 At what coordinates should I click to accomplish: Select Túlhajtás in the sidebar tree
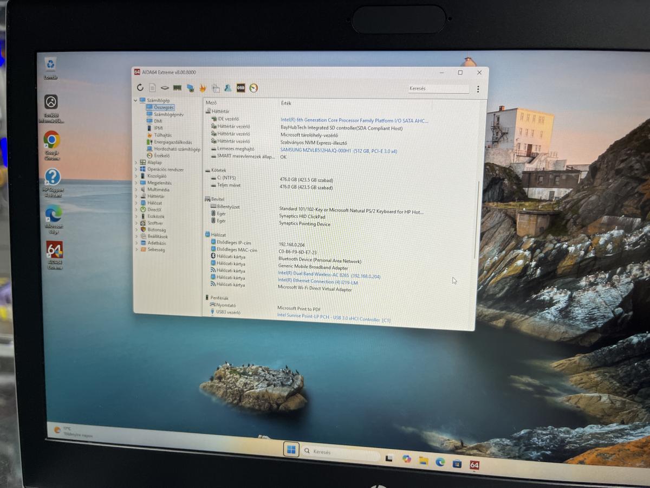coord(162,135)
